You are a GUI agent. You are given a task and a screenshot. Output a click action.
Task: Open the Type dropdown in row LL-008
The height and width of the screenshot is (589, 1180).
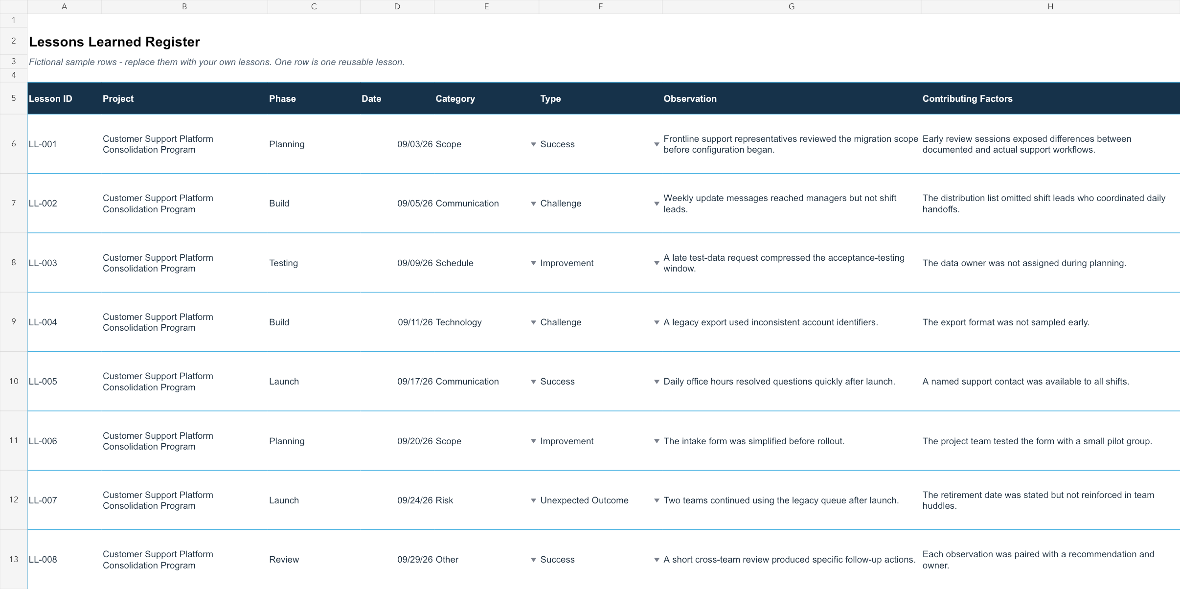(x=657, y=560)
